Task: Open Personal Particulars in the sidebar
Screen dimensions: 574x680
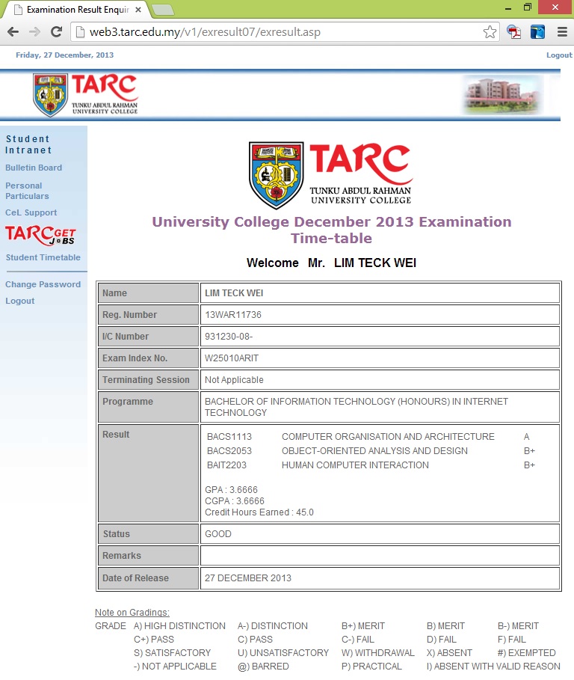Action: pyautogui.click(x=27, y=191)
